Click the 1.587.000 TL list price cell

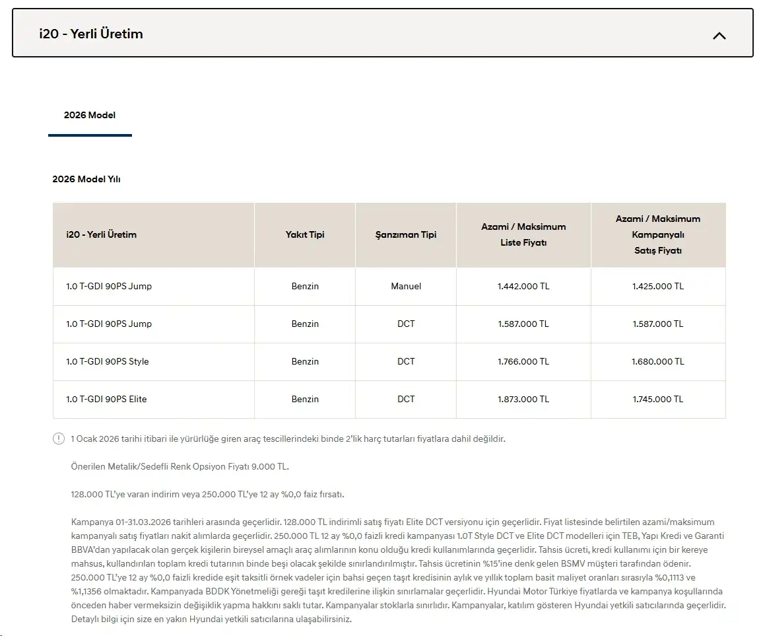pos(523,324)
